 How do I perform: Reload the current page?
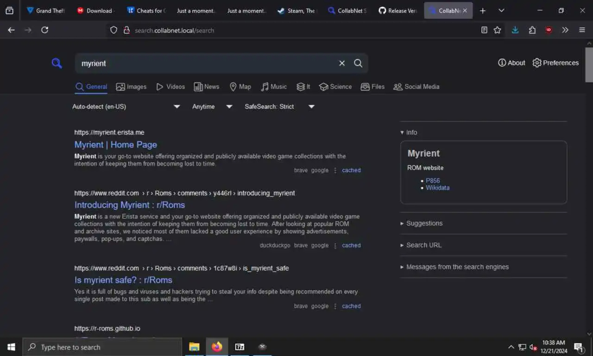(44, 30)
